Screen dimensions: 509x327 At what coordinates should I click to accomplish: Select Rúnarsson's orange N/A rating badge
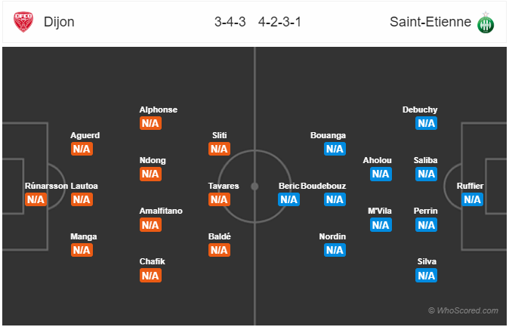point(35,199)
